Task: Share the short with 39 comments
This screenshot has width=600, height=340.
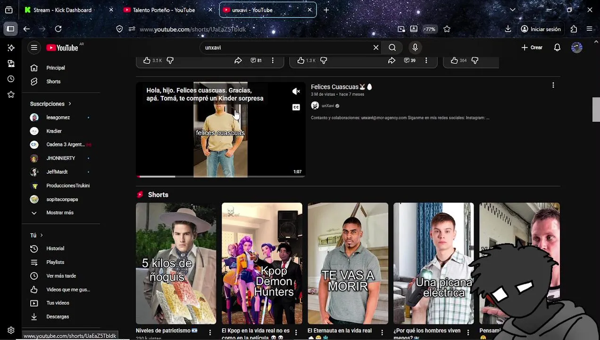Action: coord(392,60)
